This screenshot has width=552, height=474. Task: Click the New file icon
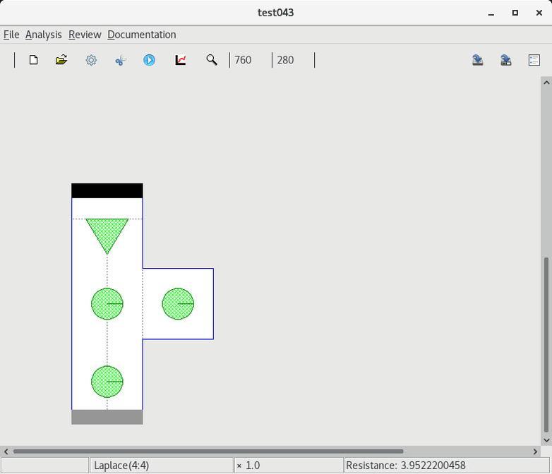[33, 60]
